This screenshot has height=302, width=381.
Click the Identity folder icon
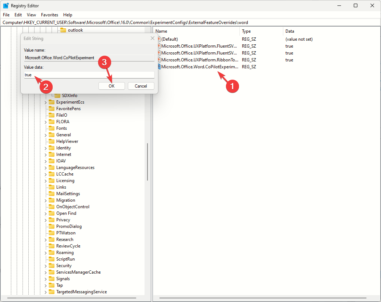[x=52, y=148]
